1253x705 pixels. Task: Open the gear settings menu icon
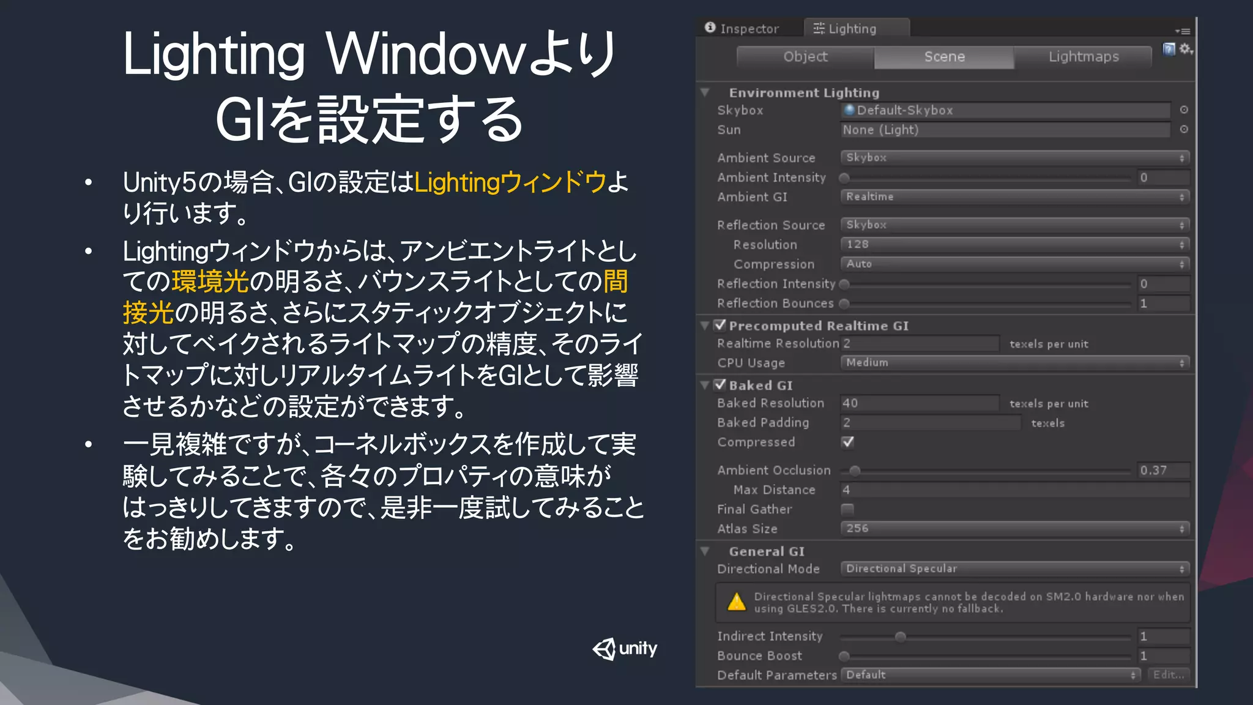click(x=1186, y=48)
